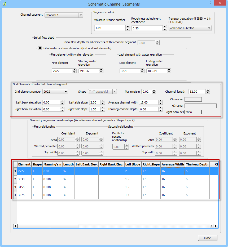Open the Transport equation dropdown
228x247 pixels.
tap(209, 28)
